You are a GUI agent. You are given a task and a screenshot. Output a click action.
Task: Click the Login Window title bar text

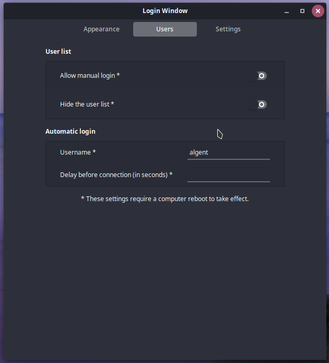(164, 11)
